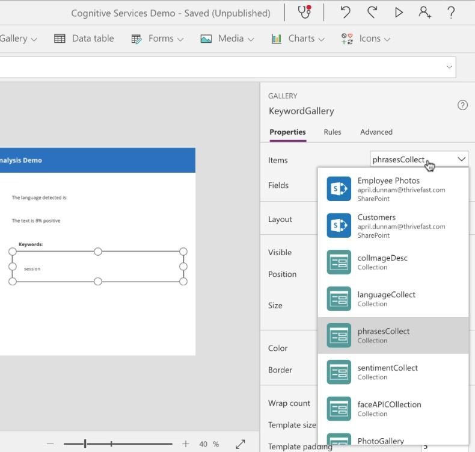The image size is (475, 452).
Task: Collapse the Items dropdown chevron
Action: pyautogui.click(x=461, y=159)
